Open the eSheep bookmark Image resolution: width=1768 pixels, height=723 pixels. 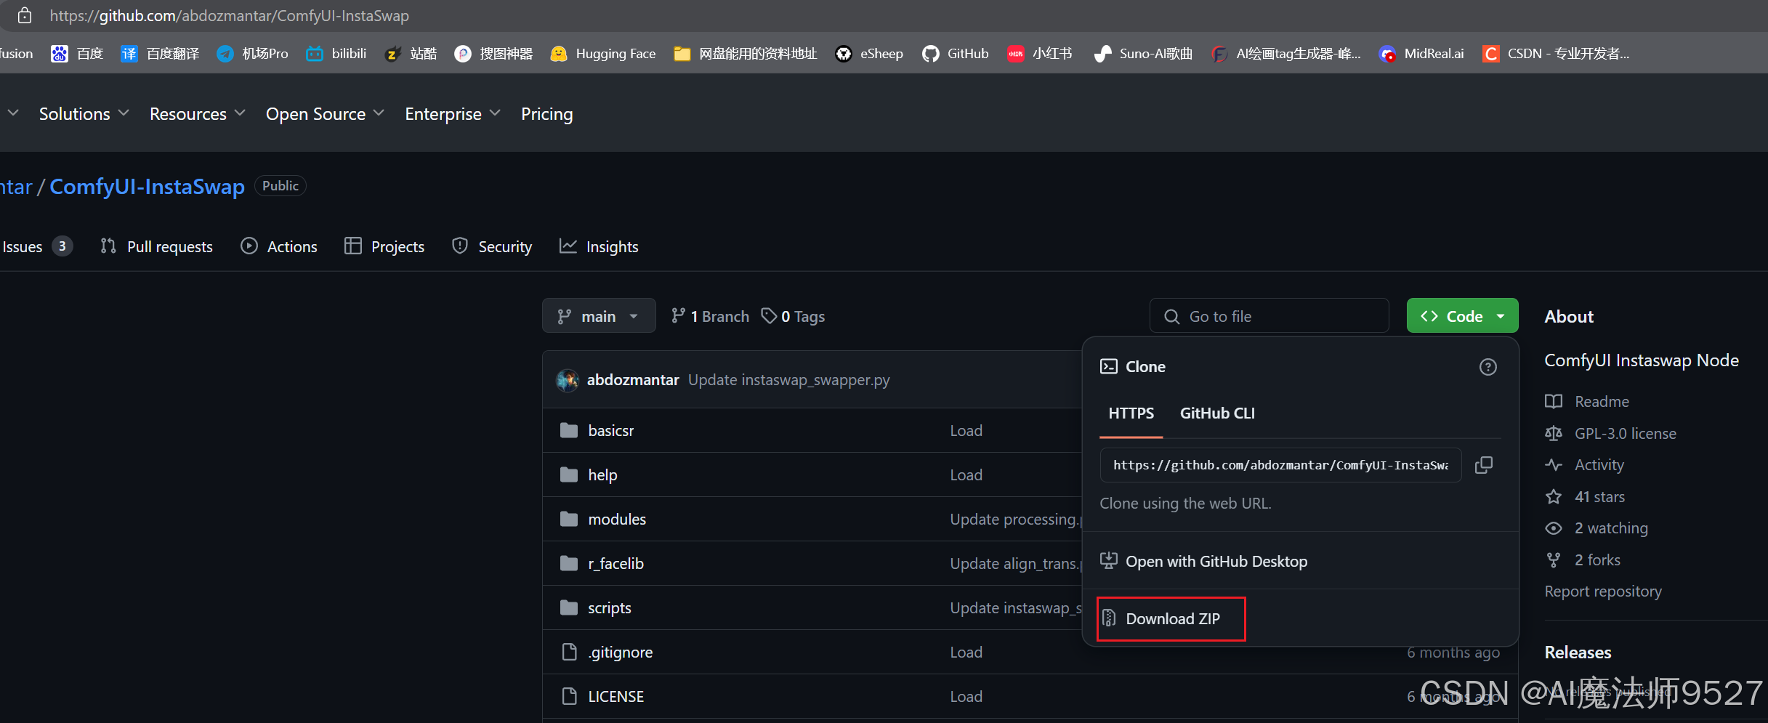coord(869,53)
